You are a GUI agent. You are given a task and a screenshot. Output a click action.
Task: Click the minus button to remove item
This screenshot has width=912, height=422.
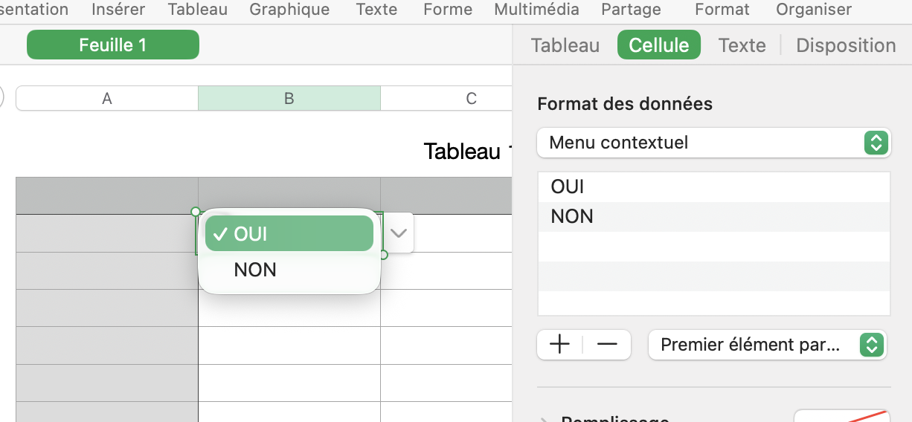607,344
